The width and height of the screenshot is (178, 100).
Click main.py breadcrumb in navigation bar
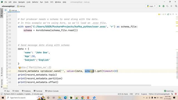21,6
